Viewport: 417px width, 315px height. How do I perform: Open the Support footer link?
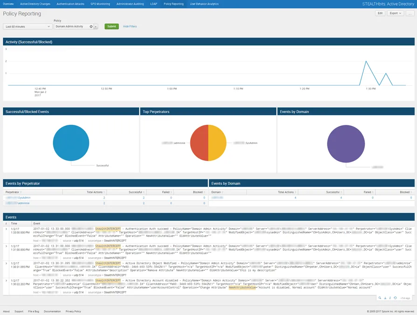(x=19, y=311)
